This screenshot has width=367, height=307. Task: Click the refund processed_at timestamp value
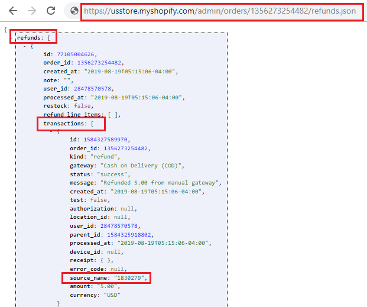point(136,98)
